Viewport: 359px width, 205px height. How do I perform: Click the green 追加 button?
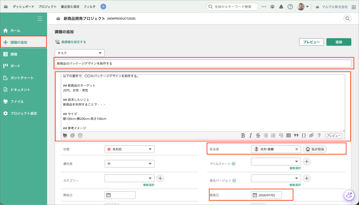(339, 42)
